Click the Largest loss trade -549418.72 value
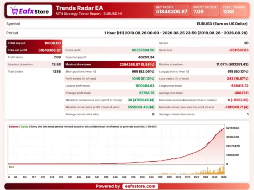The width and height of the screenshot is (254, 190). [x=239, y=86]
